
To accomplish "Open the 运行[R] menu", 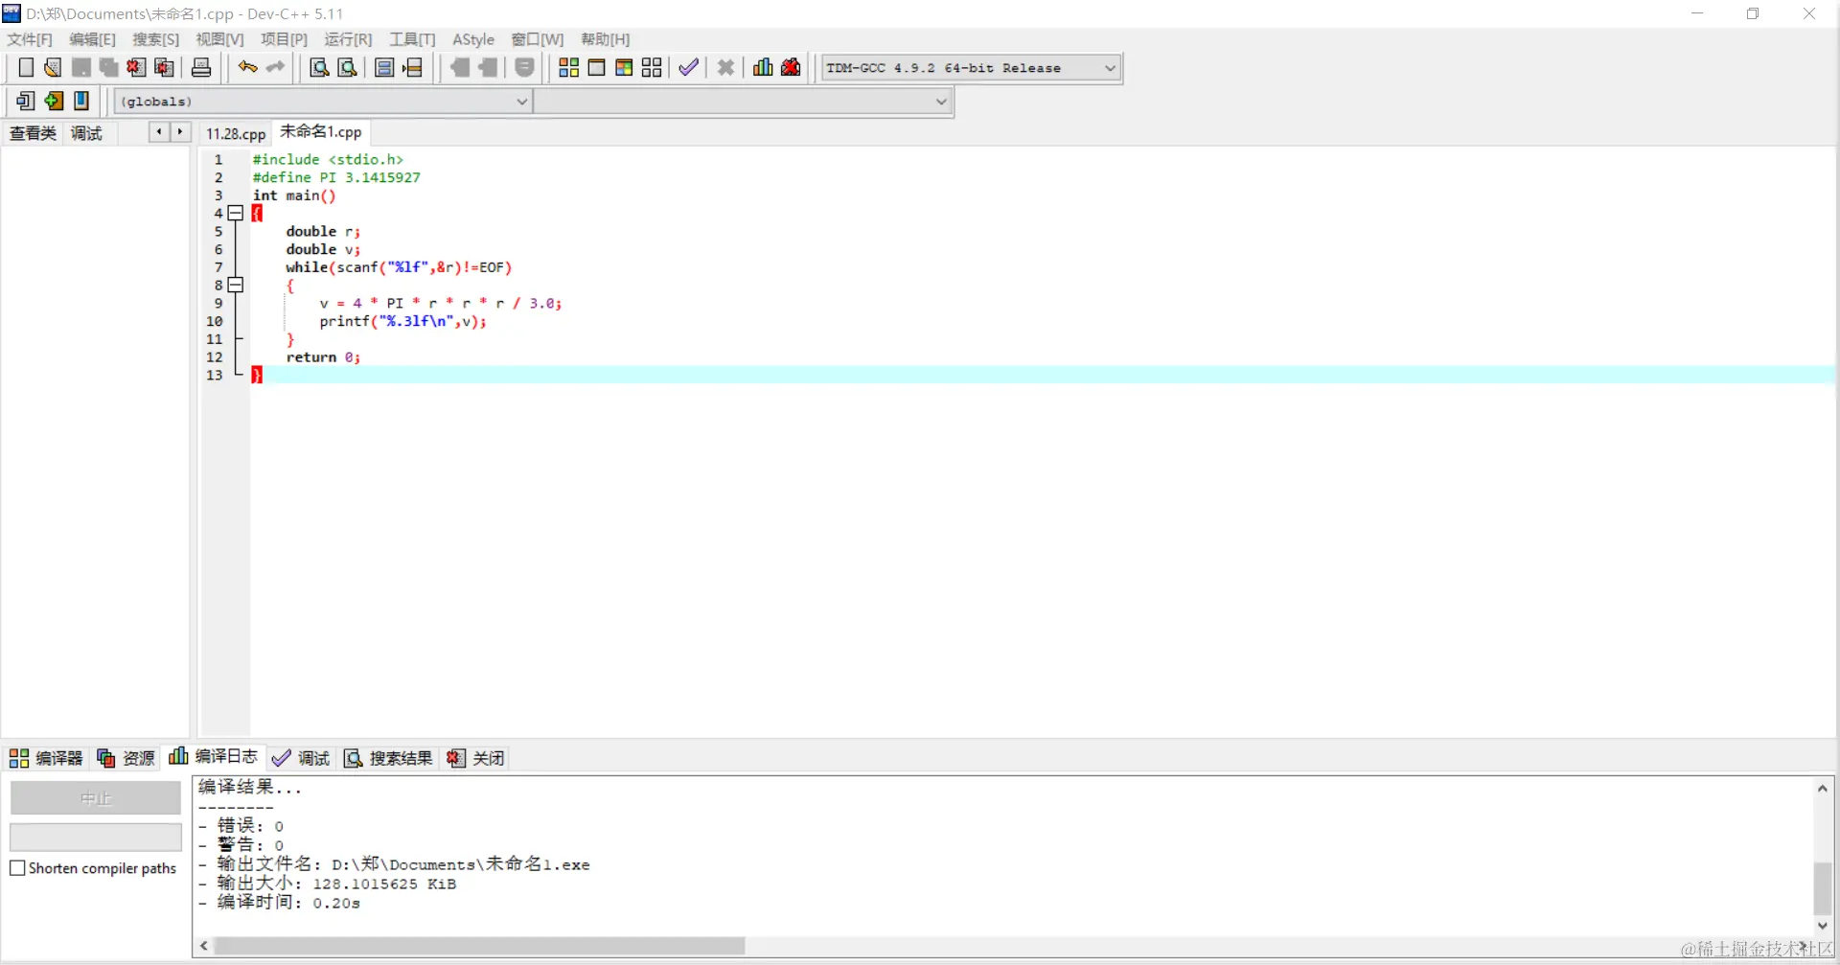I will [348, 39].
